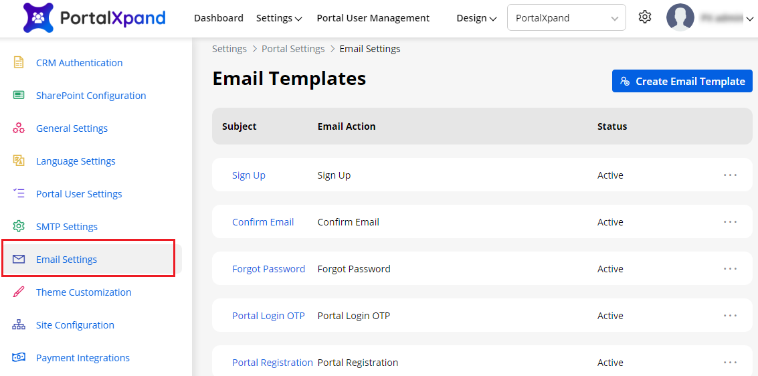Click the Site Configuration sidebar icon
This screenshot has height=376, width=758.
coord(19,325)
